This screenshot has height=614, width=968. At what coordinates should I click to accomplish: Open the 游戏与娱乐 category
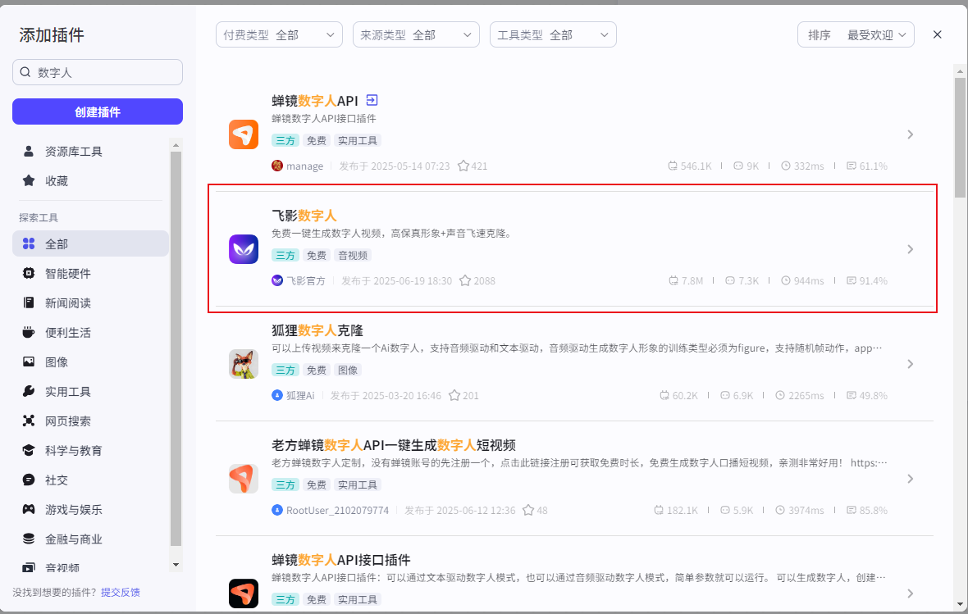[x=73, y=509]
